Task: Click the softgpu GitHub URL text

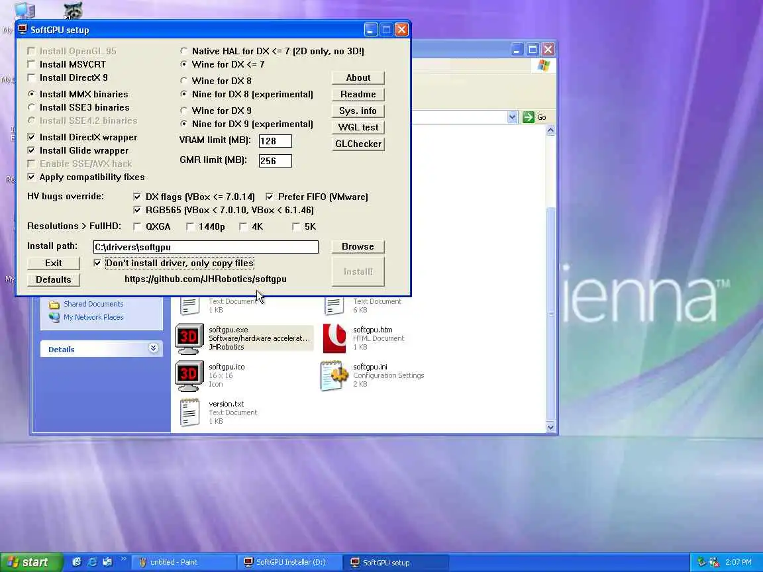Action: (x=205, y=279)
